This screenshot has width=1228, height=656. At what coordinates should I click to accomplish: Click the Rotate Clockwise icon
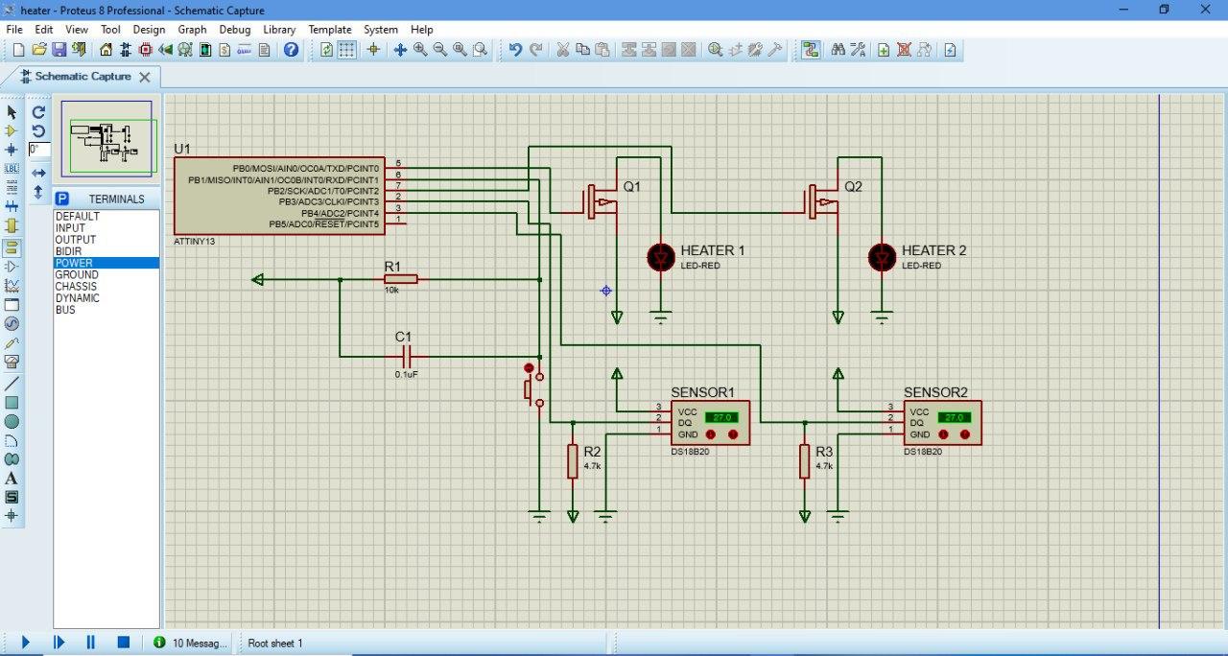click(38, 112)
